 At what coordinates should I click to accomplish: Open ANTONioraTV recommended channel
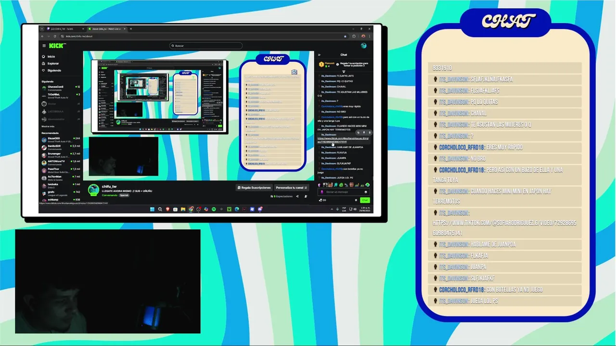[61, 162]
